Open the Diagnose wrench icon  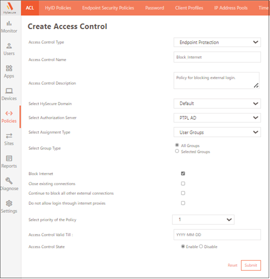9,181
